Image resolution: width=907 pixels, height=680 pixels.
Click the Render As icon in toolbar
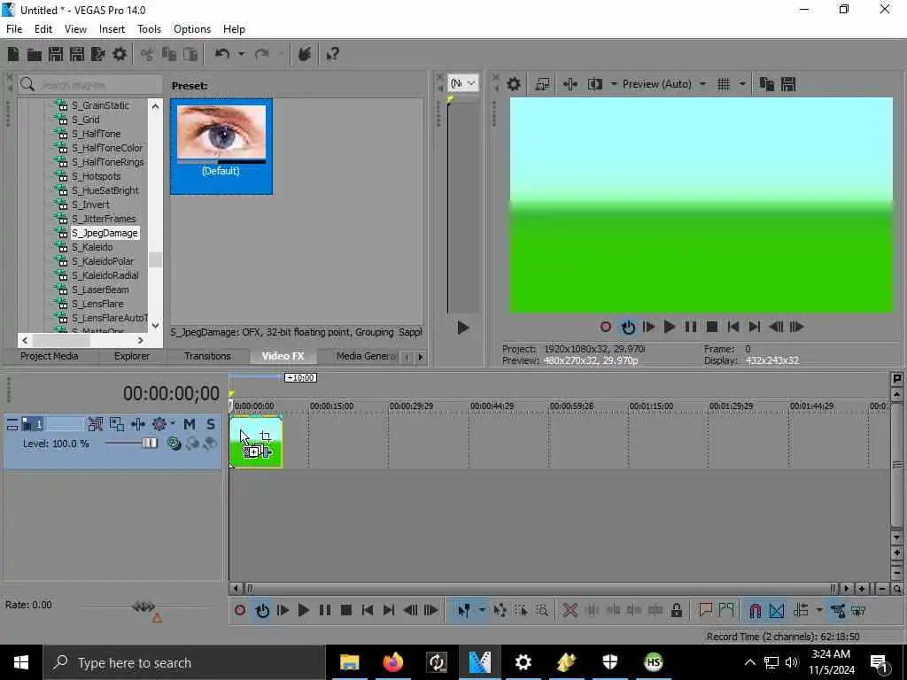pos(97,54)
